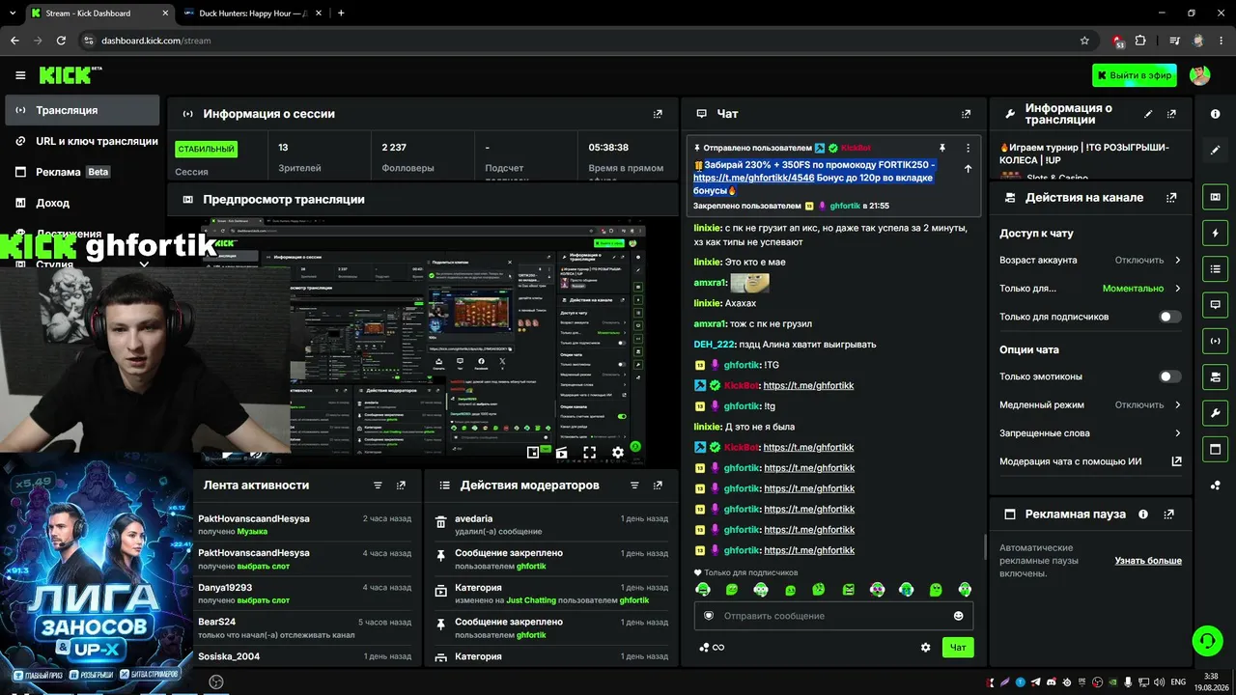The height and width of the screenshot is (695, 1236).
Task: Open Модерация чата с помощью ИИ link
Action: click(x=1090, y=461)
